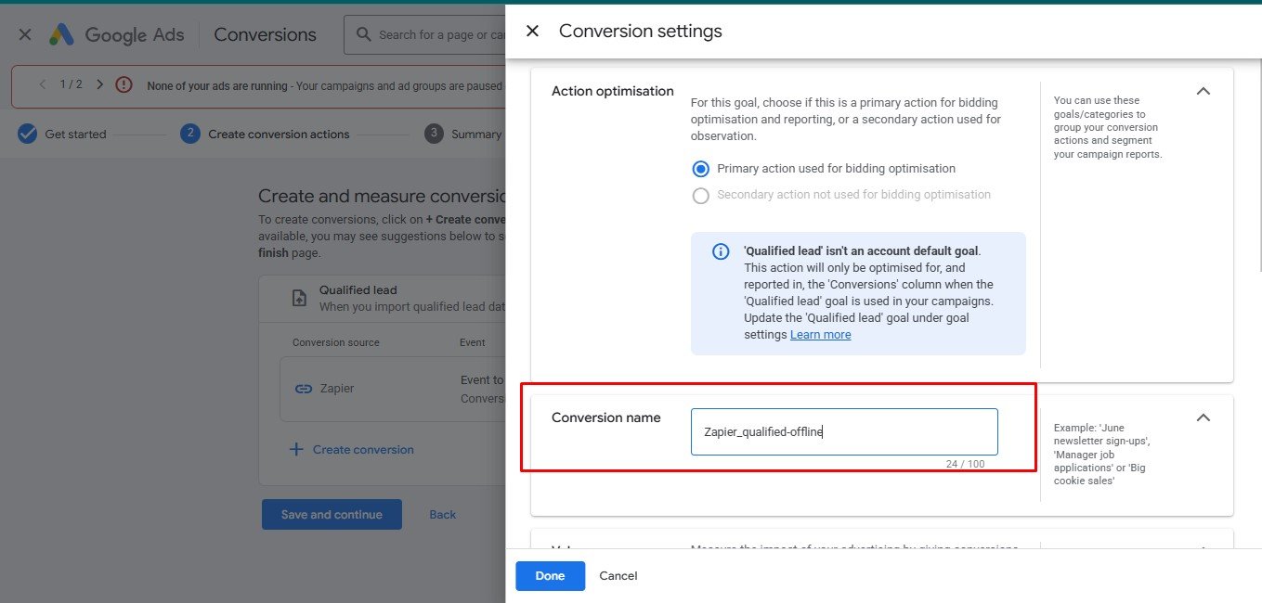This screenshot has height=603, width=1262.
Task: Click the Zapier link icon
Action: pos(303,389)
